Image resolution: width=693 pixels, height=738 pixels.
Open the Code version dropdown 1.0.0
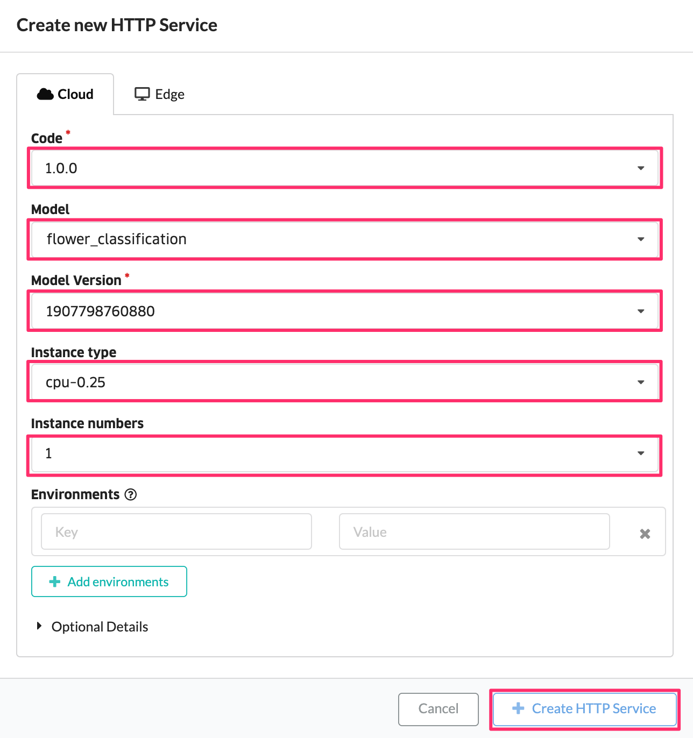(345, 168)
